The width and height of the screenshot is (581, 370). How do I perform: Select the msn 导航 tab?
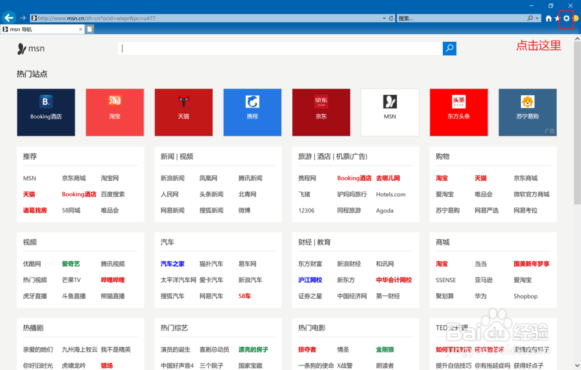pyautogui.click(x=42, y=29)
